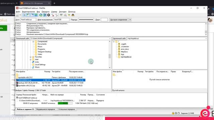Click Быстрое соединение button

tap(119, 20)
